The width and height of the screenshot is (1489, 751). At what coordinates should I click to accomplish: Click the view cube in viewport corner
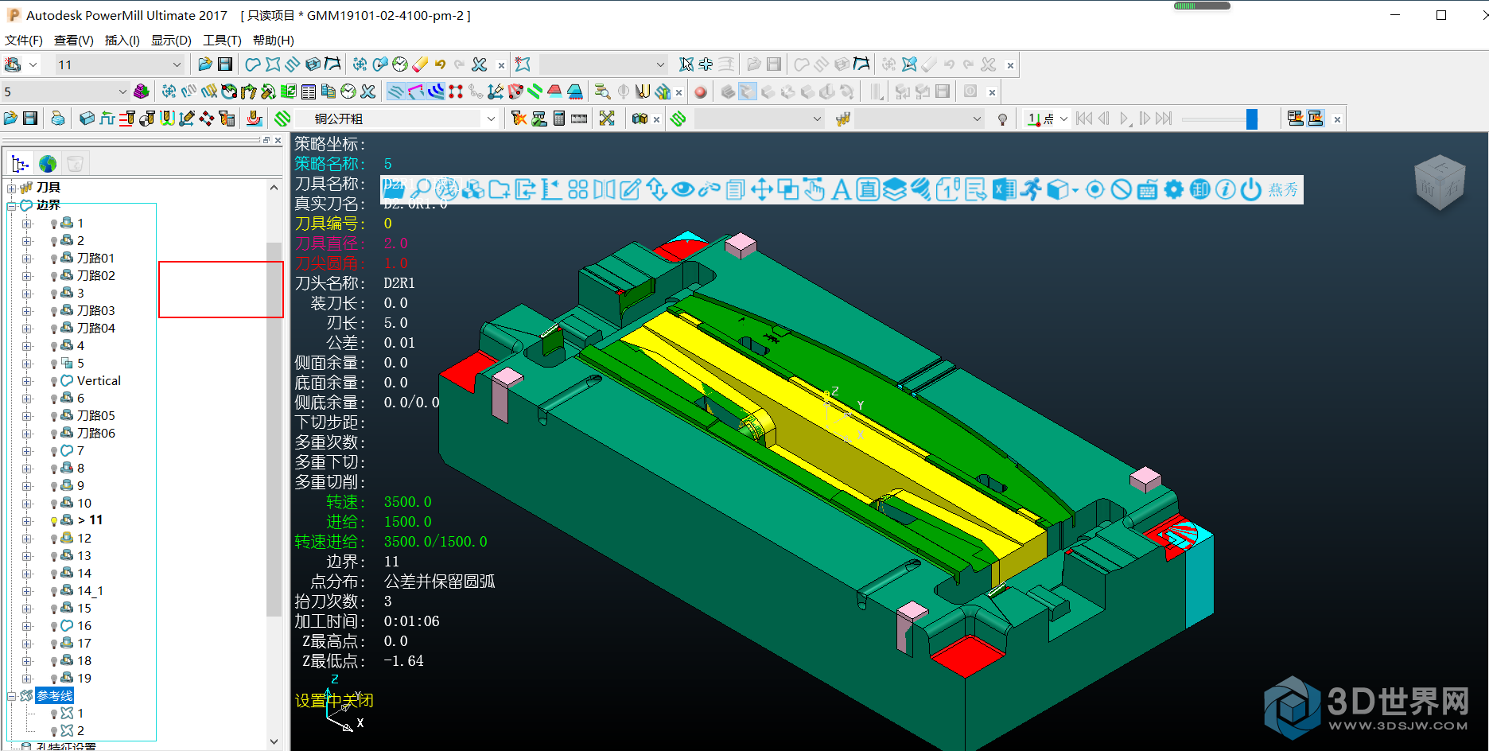(x=1440, y=181)
